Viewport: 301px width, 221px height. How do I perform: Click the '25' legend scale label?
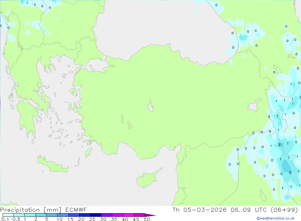click(x=92, y=219)
